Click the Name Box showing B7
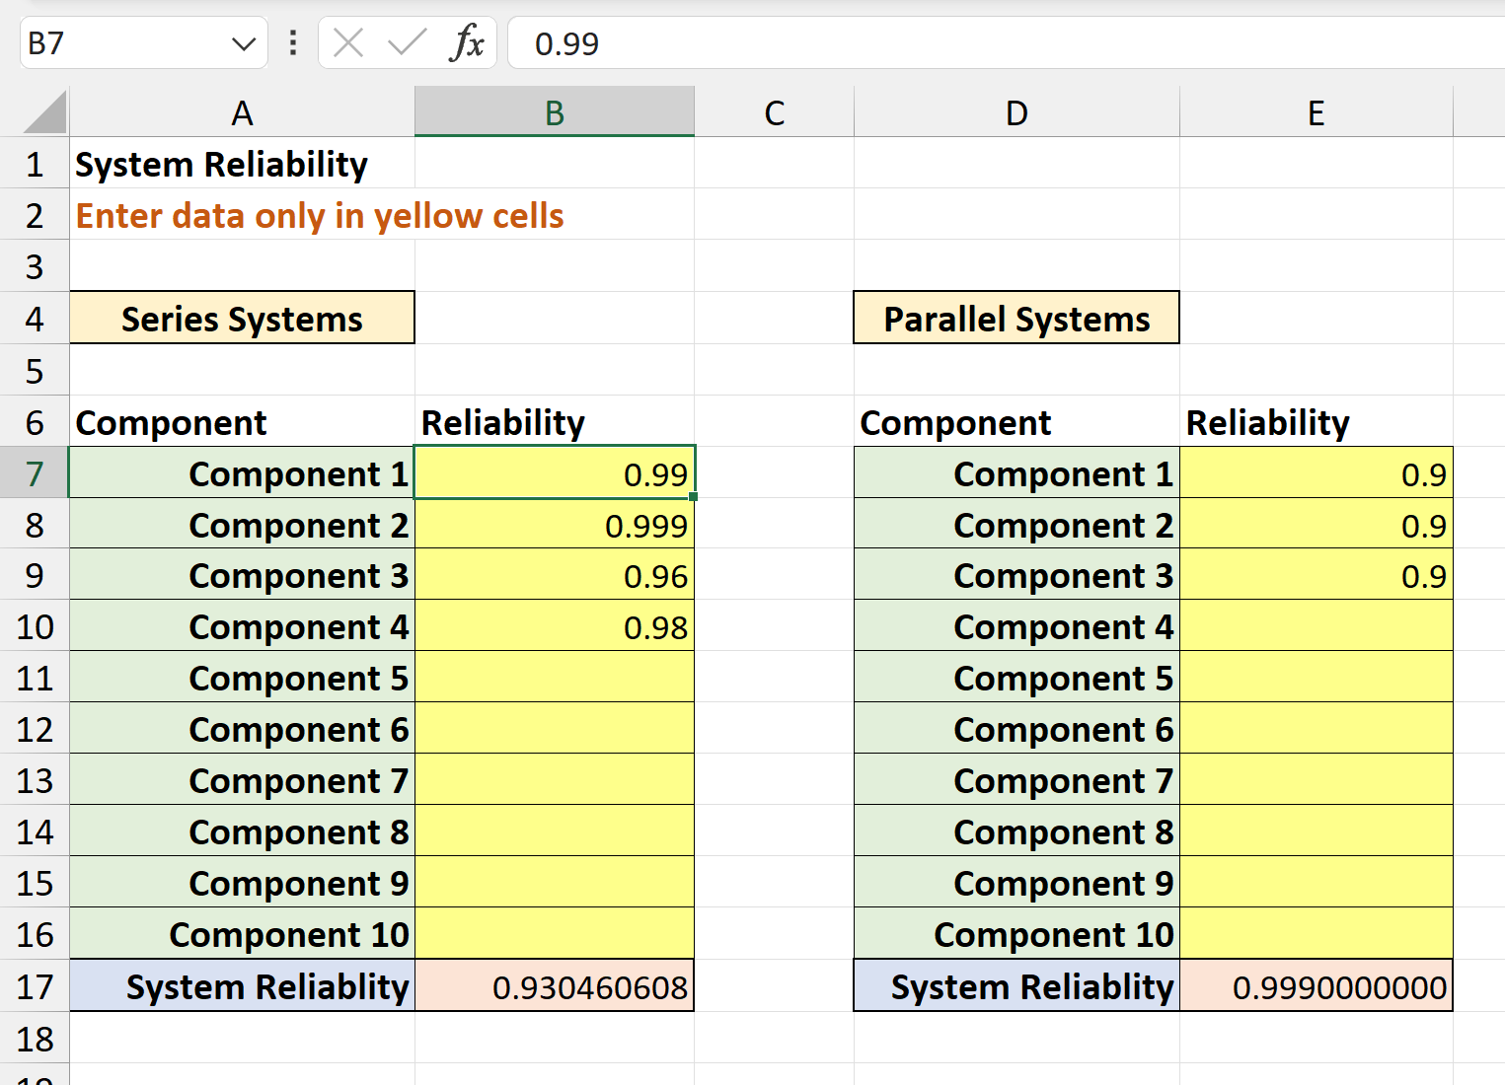 click(x=144, y=43)
